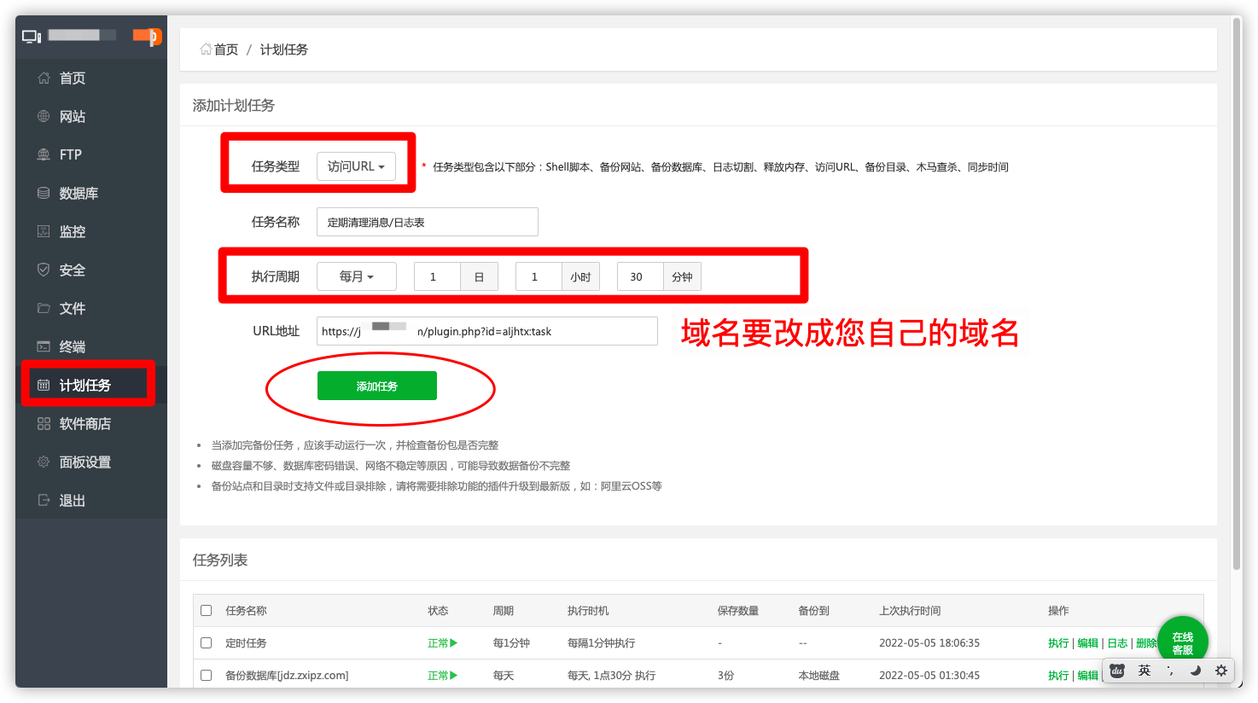Click the 备份到 column header

tap(813, 611)
